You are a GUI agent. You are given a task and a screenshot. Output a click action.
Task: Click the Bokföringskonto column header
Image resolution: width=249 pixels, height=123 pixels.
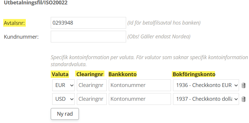[194, 74]
